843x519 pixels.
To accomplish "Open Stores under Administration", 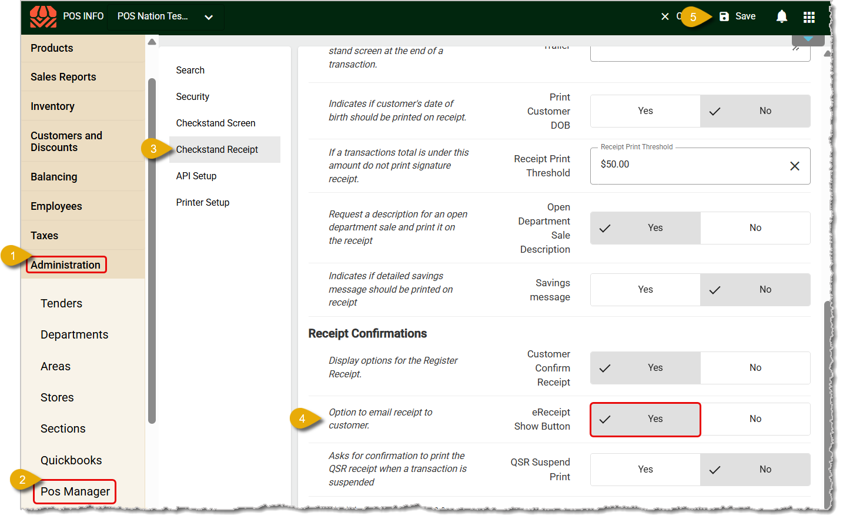I will [57, 398].
